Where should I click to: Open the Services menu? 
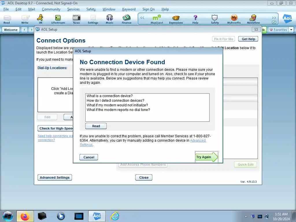(73, 9)
